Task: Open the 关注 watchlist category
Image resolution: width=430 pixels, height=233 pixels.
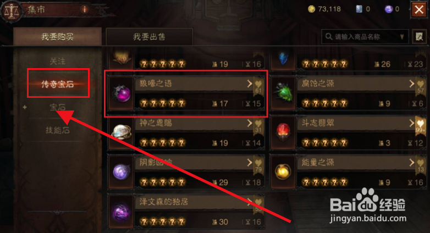Action: point(58,61)
